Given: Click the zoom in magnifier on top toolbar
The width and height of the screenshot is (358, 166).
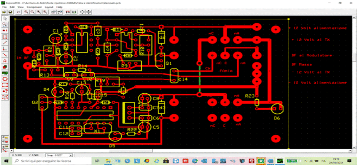Looking at the screenshot, I should (x=26, y=12).
